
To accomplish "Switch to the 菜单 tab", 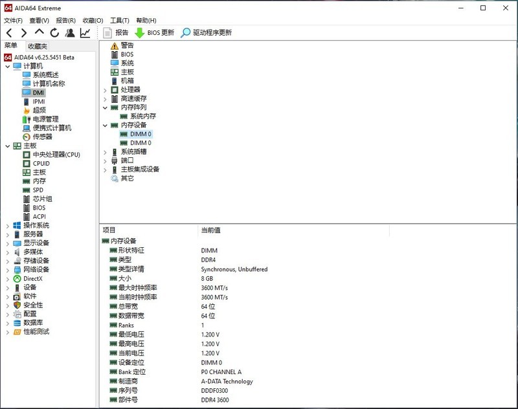I will tap(10, 45).
